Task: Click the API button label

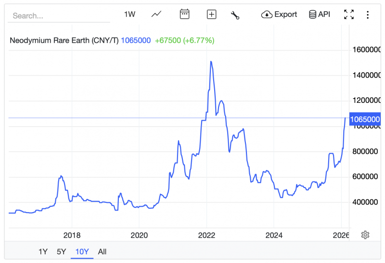Action: 324,14
